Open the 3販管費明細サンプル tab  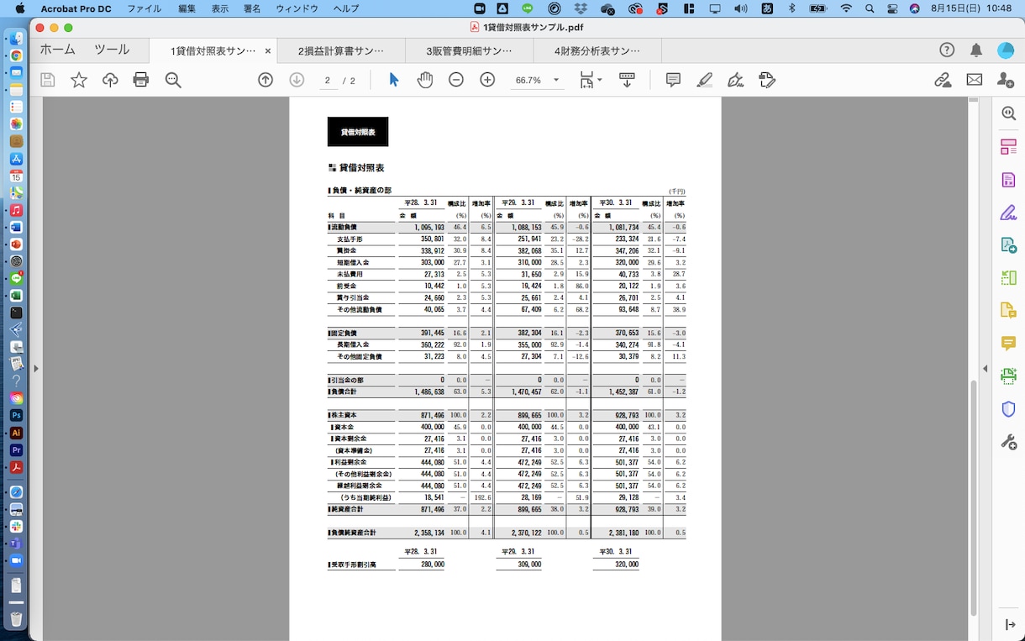[x=469, y=50]
